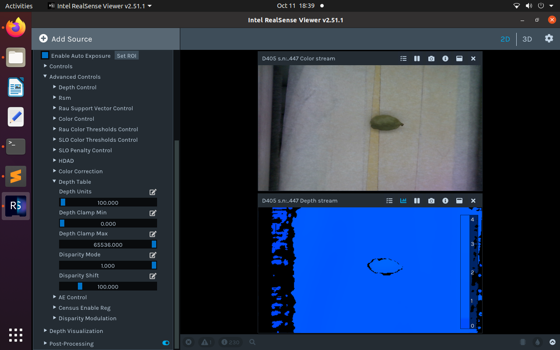Open the Depth stream options list

pos(389,200)
